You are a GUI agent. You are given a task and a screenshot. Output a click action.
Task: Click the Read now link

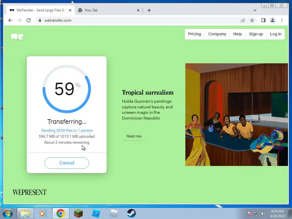(134, 136)
